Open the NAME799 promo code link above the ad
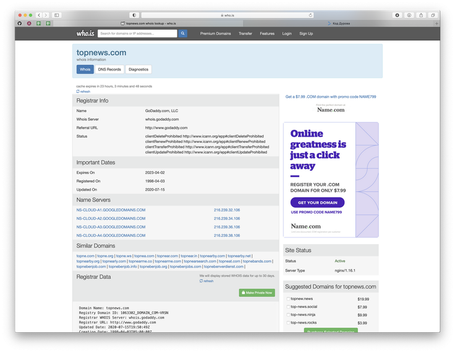Screen dimensions: 455x352 pos(331,97)
